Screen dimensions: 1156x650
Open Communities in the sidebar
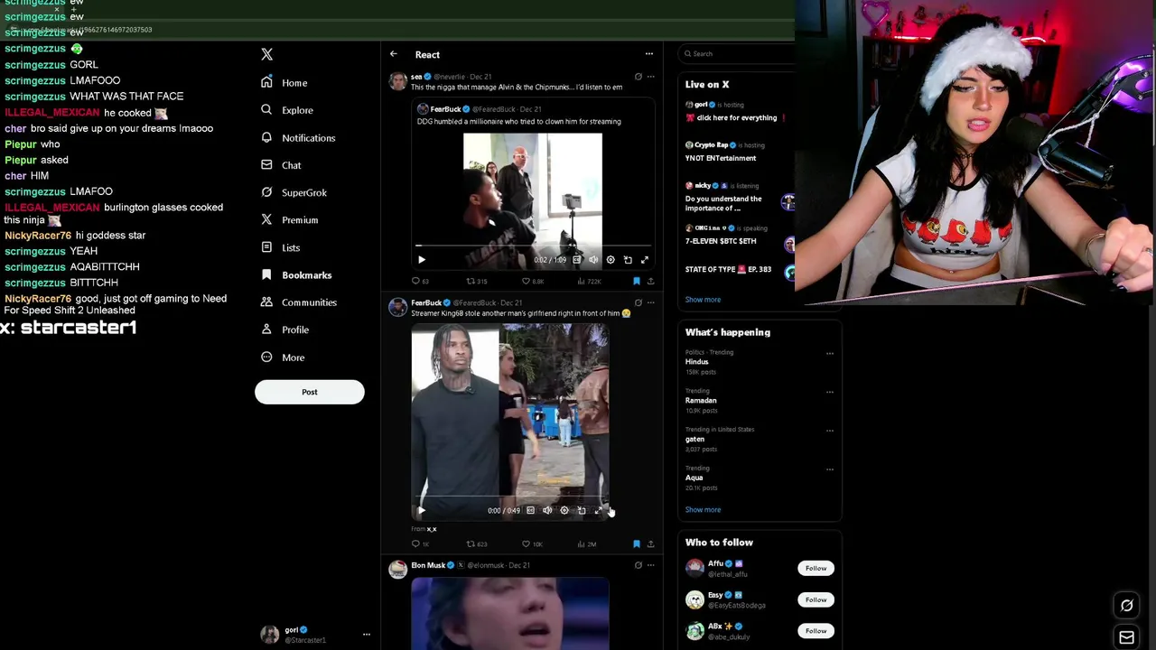tap(298, 302)
